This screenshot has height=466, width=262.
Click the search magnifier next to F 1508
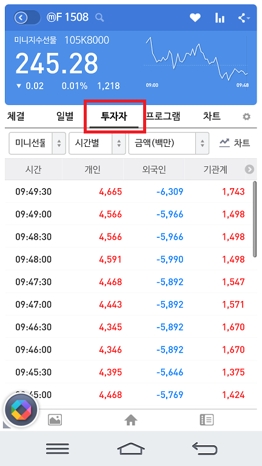pos(99,18)
